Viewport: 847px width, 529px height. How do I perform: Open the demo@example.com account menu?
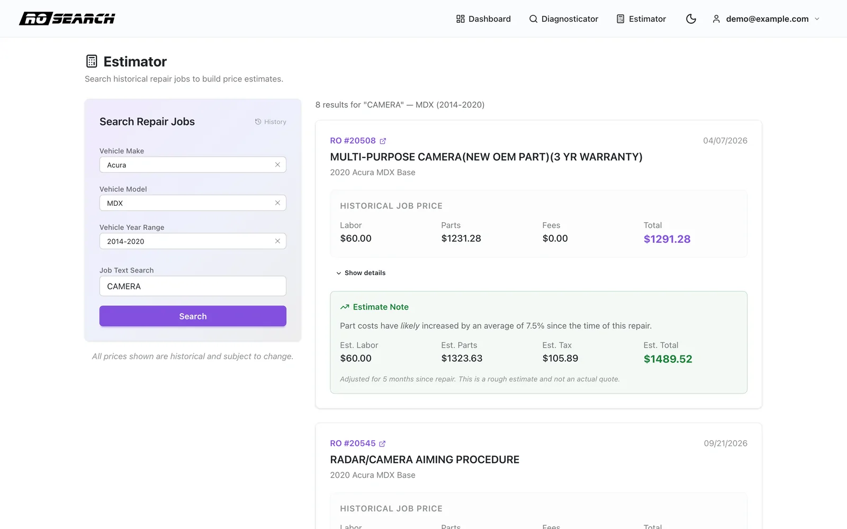[x=766, y=19]
